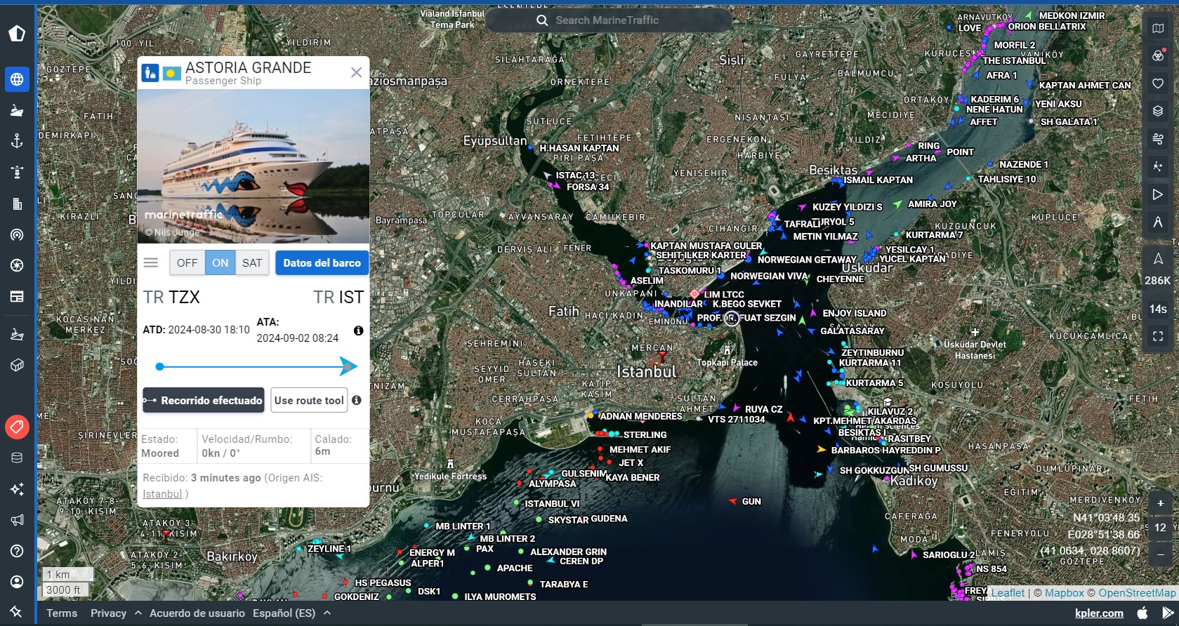Screen dimensions: 1179x626
Task: Open the hamburger menu in vessel panel
Action: click(x=151, y=263)
